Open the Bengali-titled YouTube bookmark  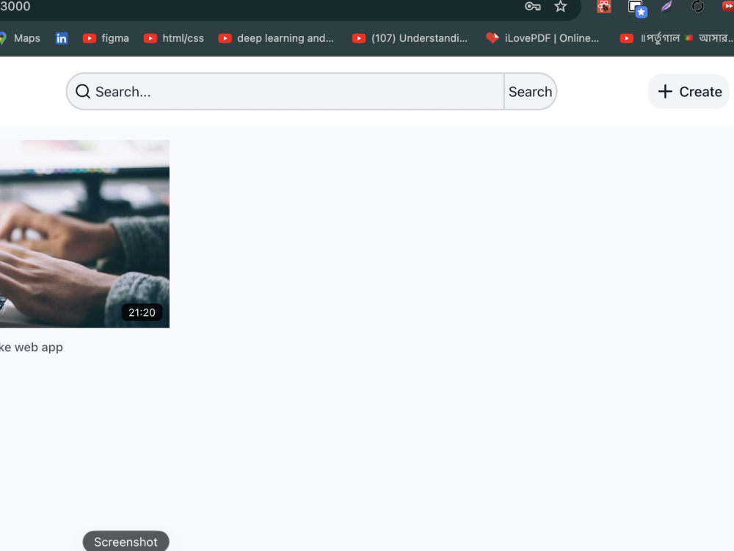(677, 38)
